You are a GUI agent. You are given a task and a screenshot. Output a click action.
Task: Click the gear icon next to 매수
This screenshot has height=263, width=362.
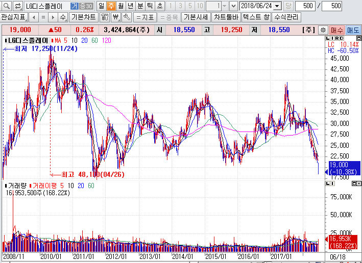click(x=322, y=30)
